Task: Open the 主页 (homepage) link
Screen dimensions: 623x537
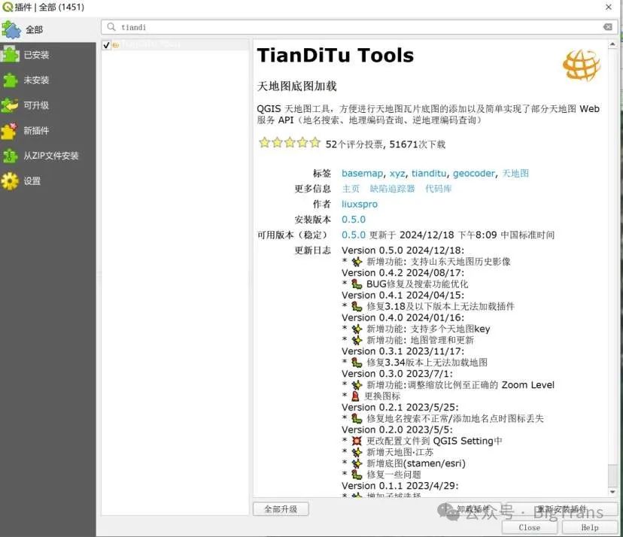Action: pyautogui.click(x=351, y=189)
